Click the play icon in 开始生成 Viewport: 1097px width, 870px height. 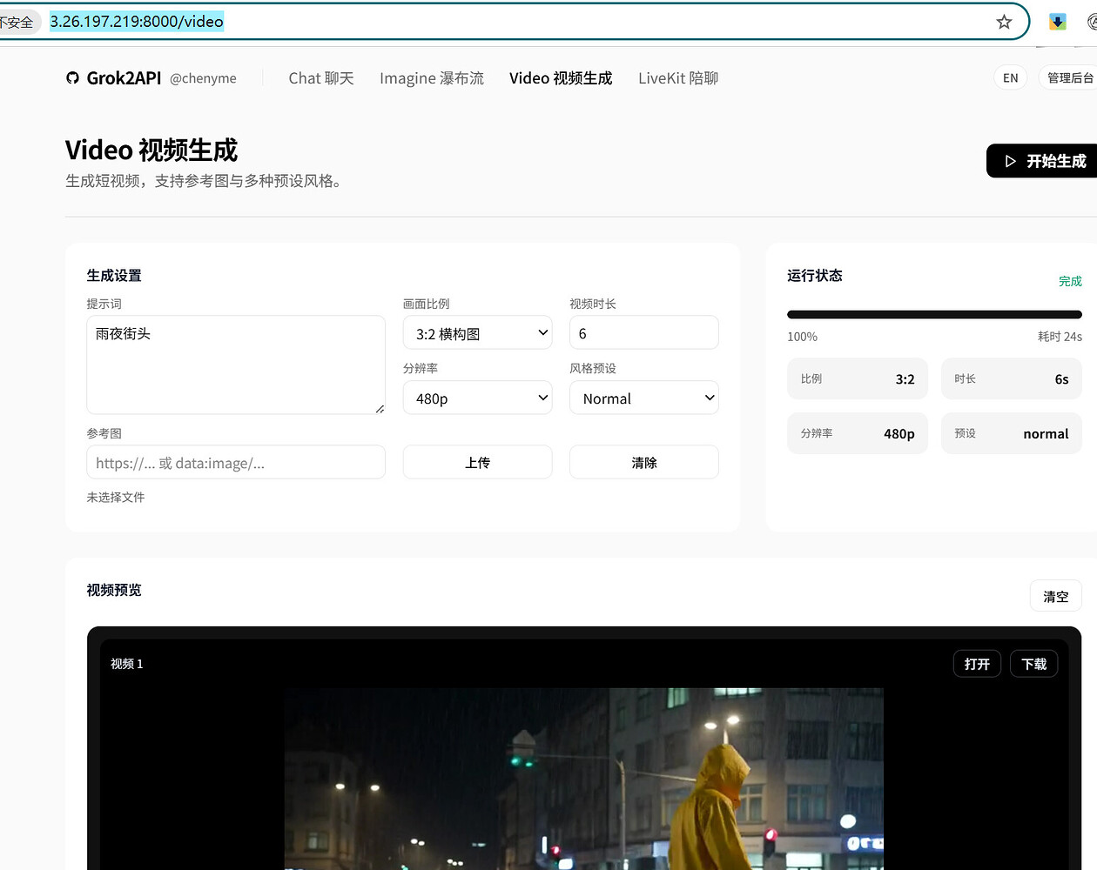pos(1010,161)
